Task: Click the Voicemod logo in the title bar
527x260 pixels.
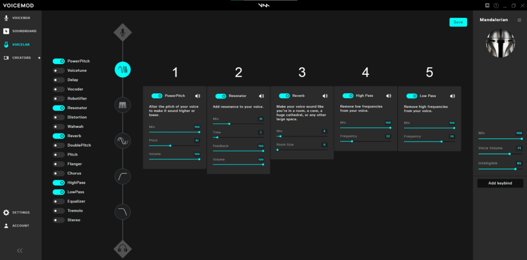Action: click(x=263, y=5)
